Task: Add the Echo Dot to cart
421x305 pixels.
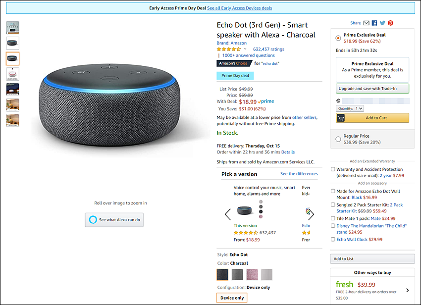Action: 372,118
